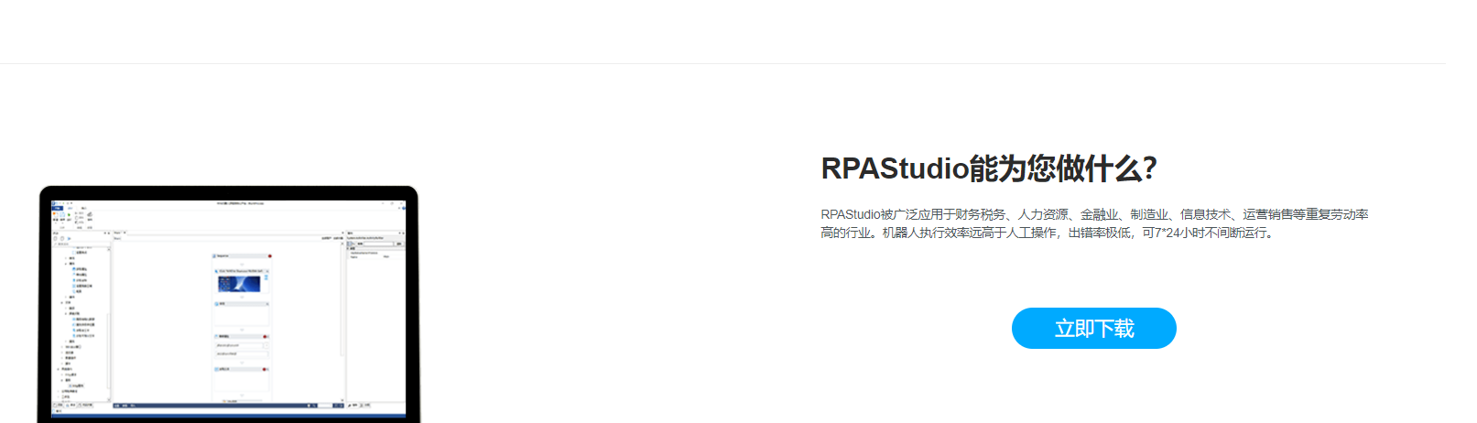Click the dark blue status bar in laptop screenshot
This screenshot has height=423, width=1477.
pos(228,417)
